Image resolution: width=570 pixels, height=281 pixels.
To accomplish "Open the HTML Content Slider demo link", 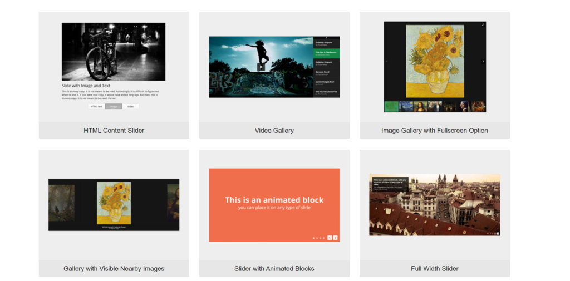I will pos(114,131).
